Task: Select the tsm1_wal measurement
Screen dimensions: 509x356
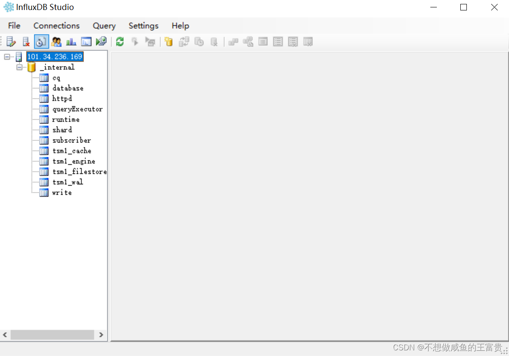Action: [68, 182]
